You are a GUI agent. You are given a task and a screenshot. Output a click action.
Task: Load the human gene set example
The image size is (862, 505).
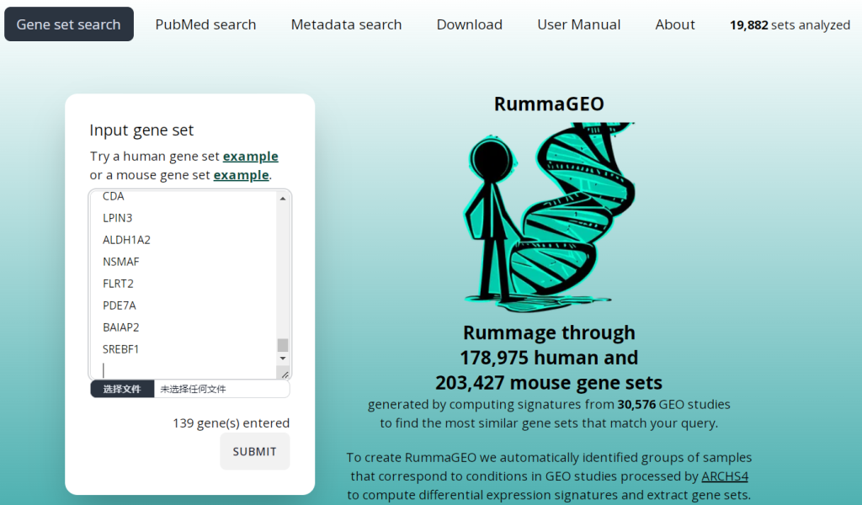(251, 157)
